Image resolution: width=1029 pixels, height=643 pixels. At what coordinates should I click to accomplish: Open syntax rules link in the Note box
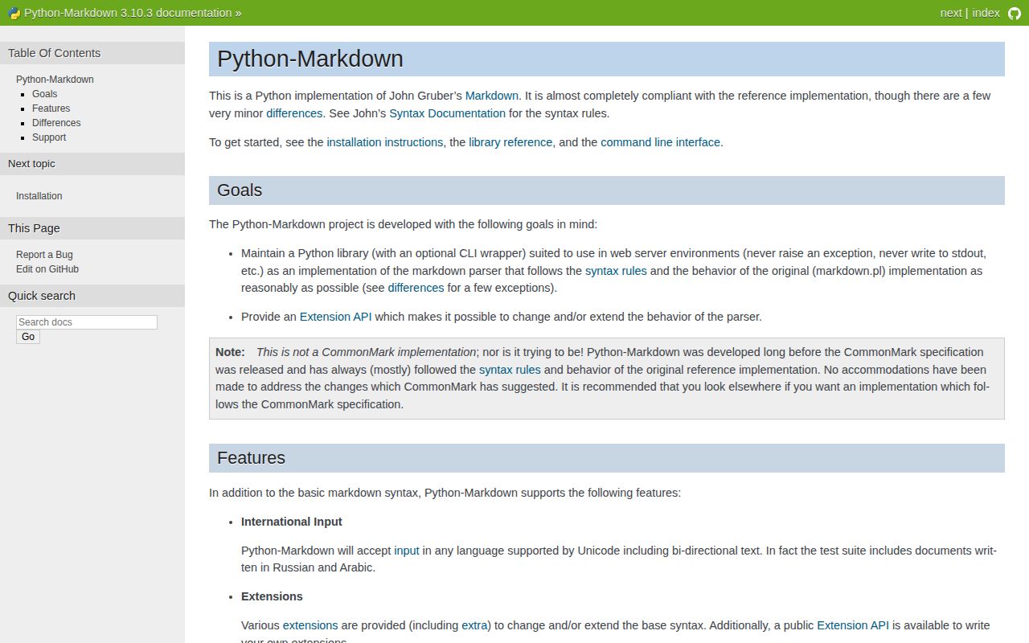click(x=510, y=370)
